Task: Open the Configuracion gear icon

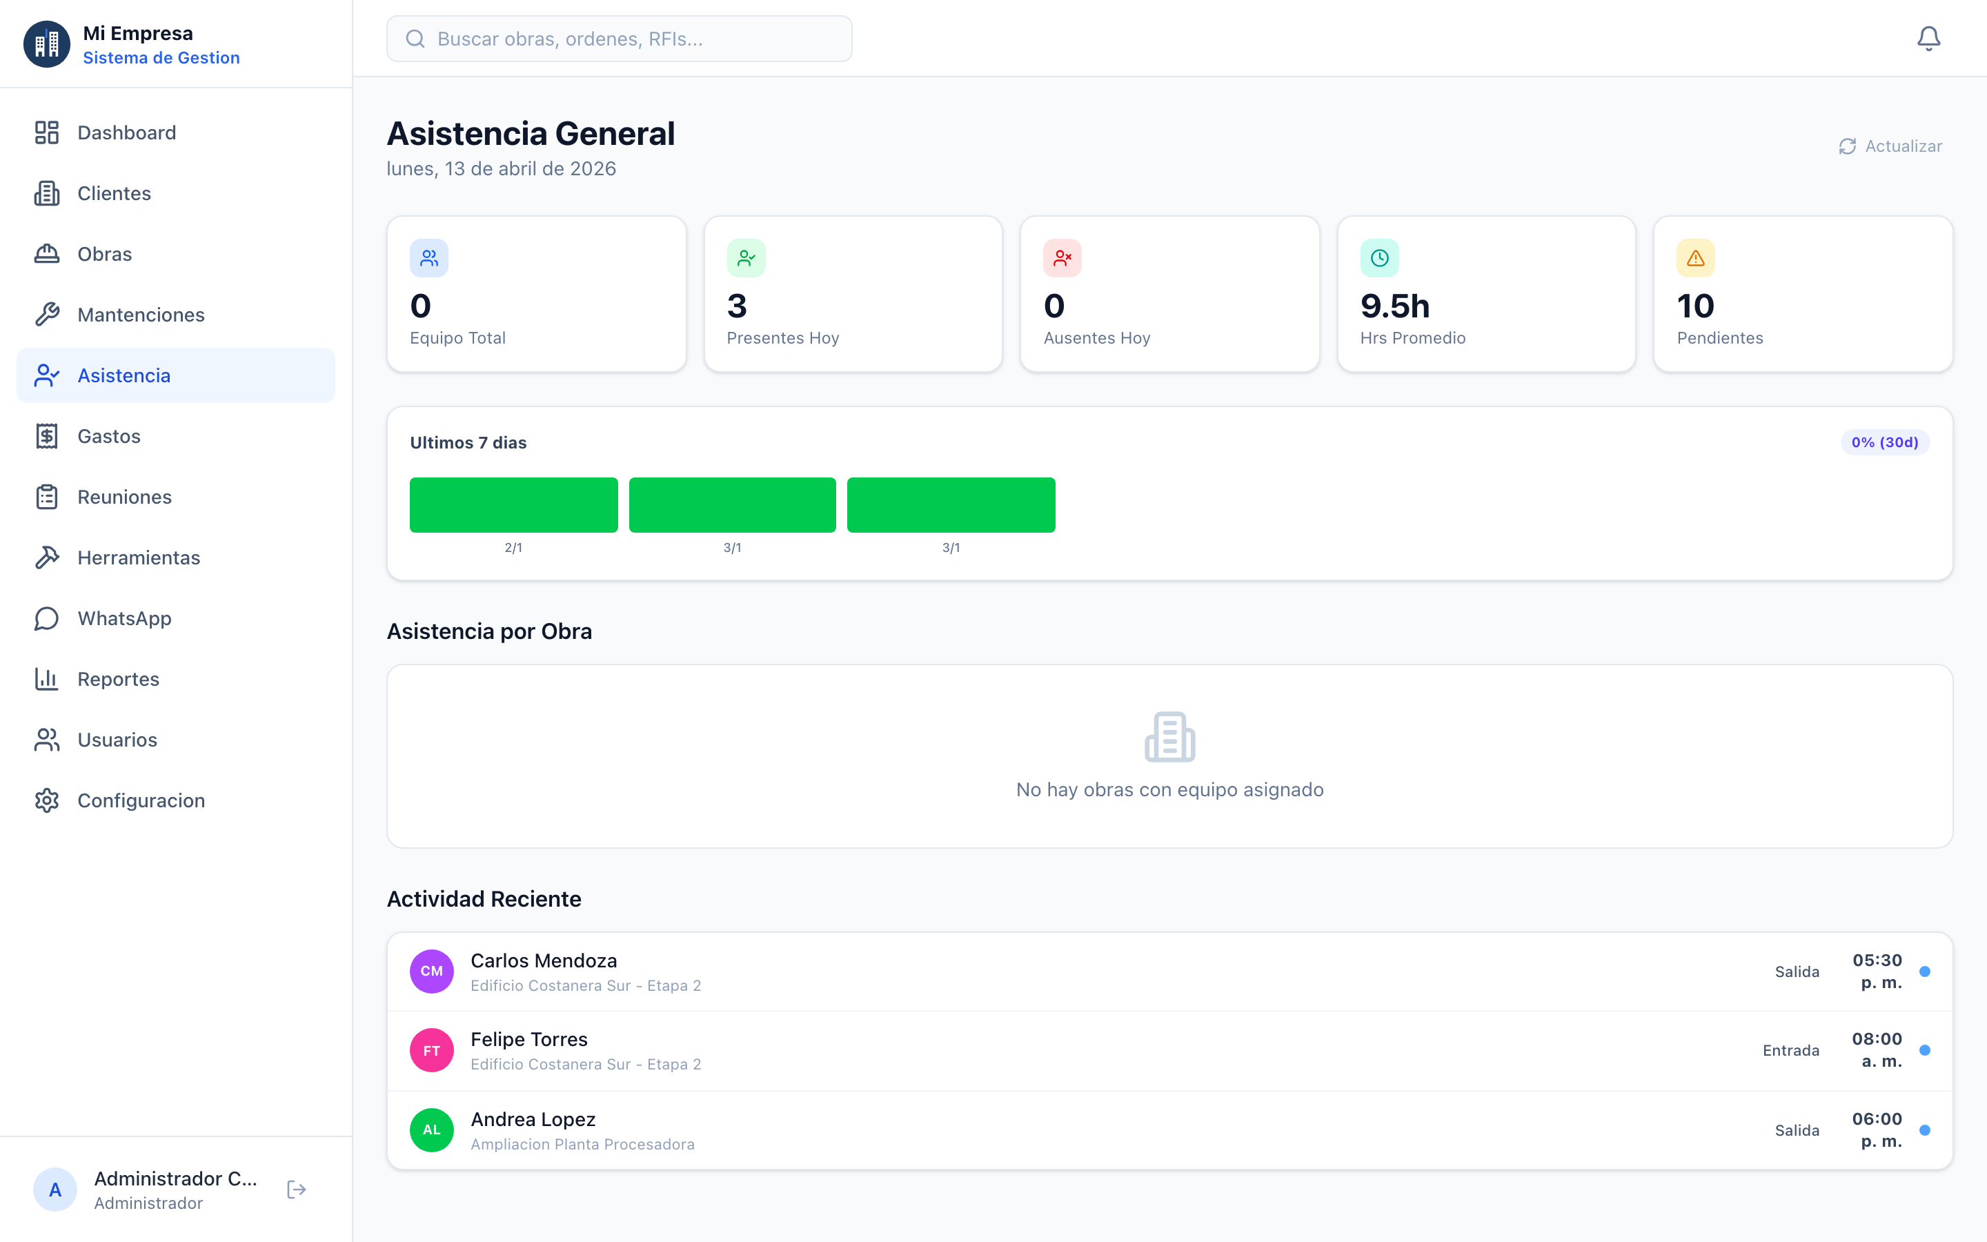Action: [46, 800]
